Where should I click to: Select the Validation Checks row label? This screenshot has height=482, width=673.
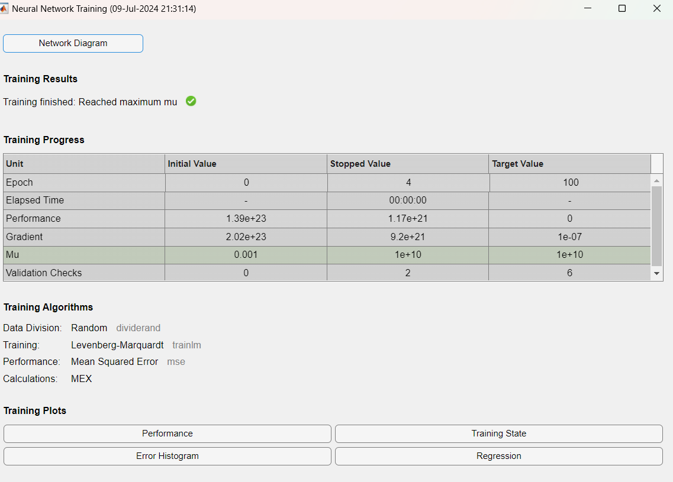click(x=44, y=273)
